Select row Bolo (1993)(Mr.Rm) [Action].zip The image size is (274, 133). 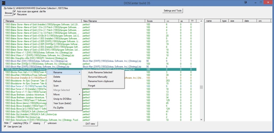tap(100, 117)
